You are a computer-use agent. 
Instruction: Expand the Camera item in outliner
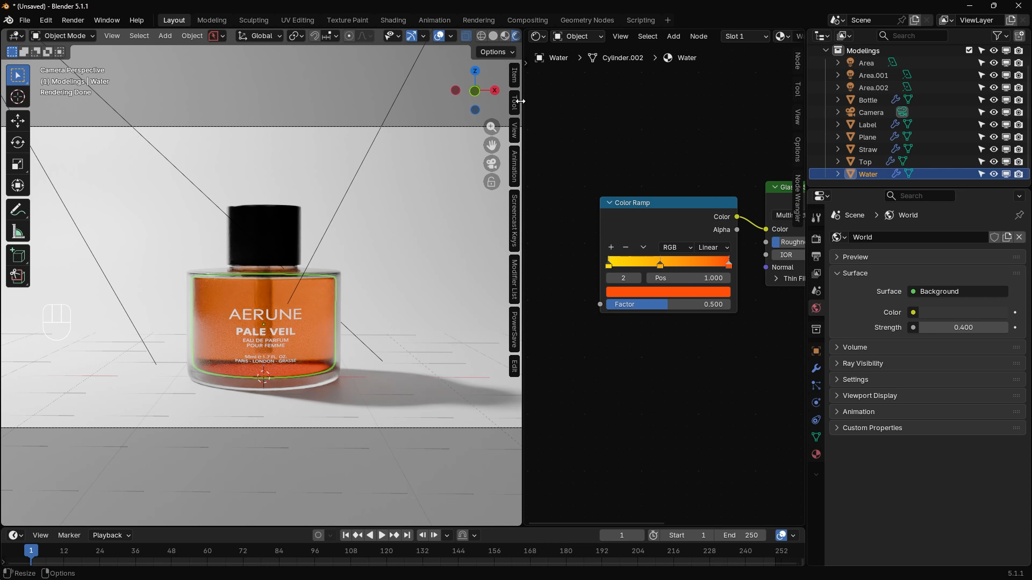[837, 112]
